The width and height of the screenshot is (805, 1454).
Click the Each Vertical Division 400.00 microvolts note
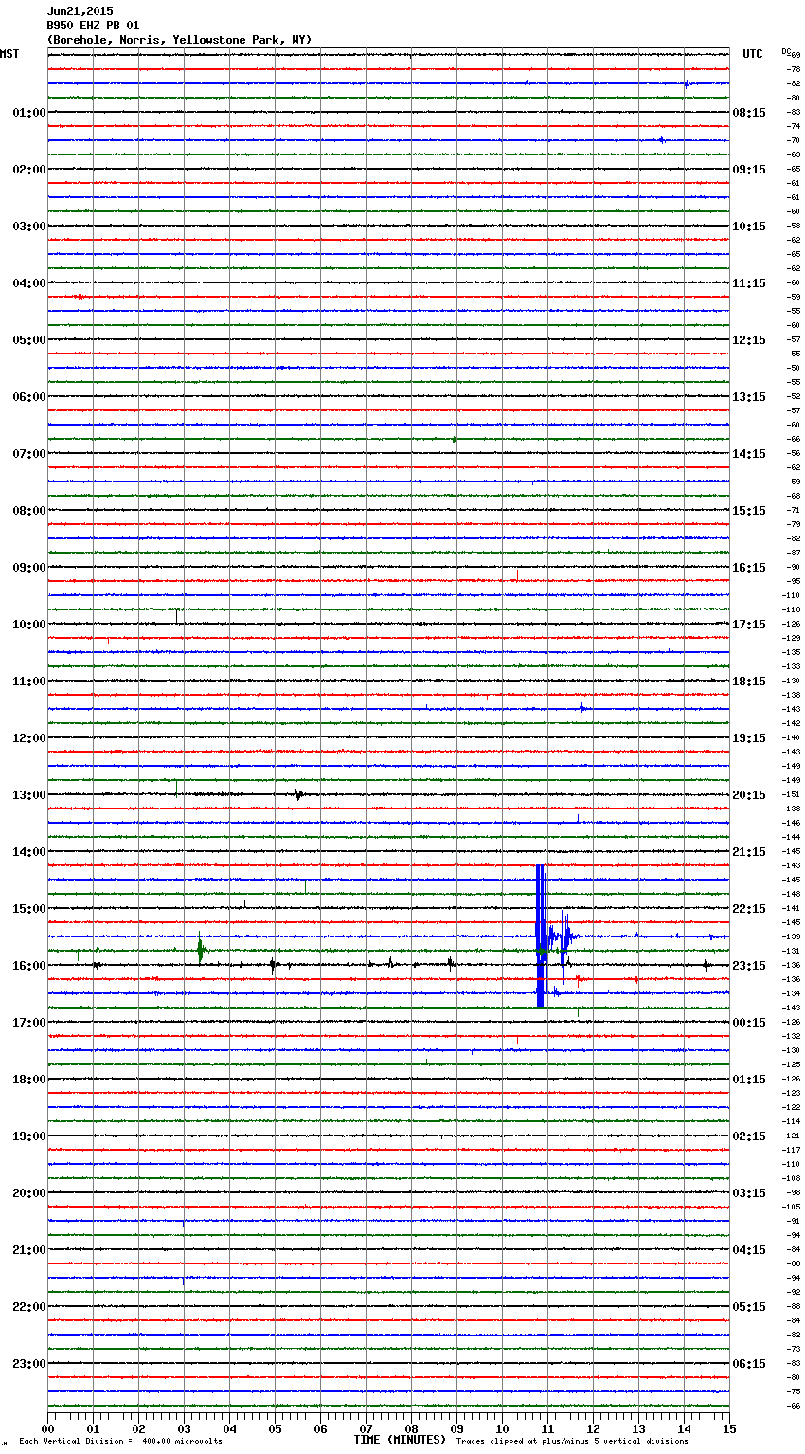click(x=120, y=1442)
